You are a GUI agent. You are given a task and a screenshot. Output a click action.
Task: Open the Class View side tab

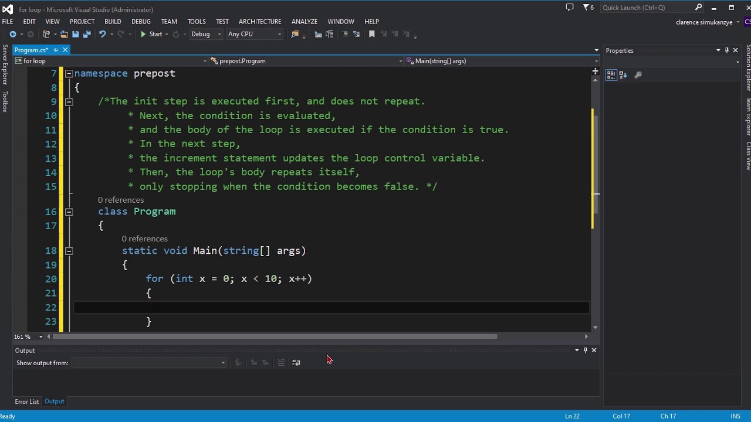coord(748,156)
